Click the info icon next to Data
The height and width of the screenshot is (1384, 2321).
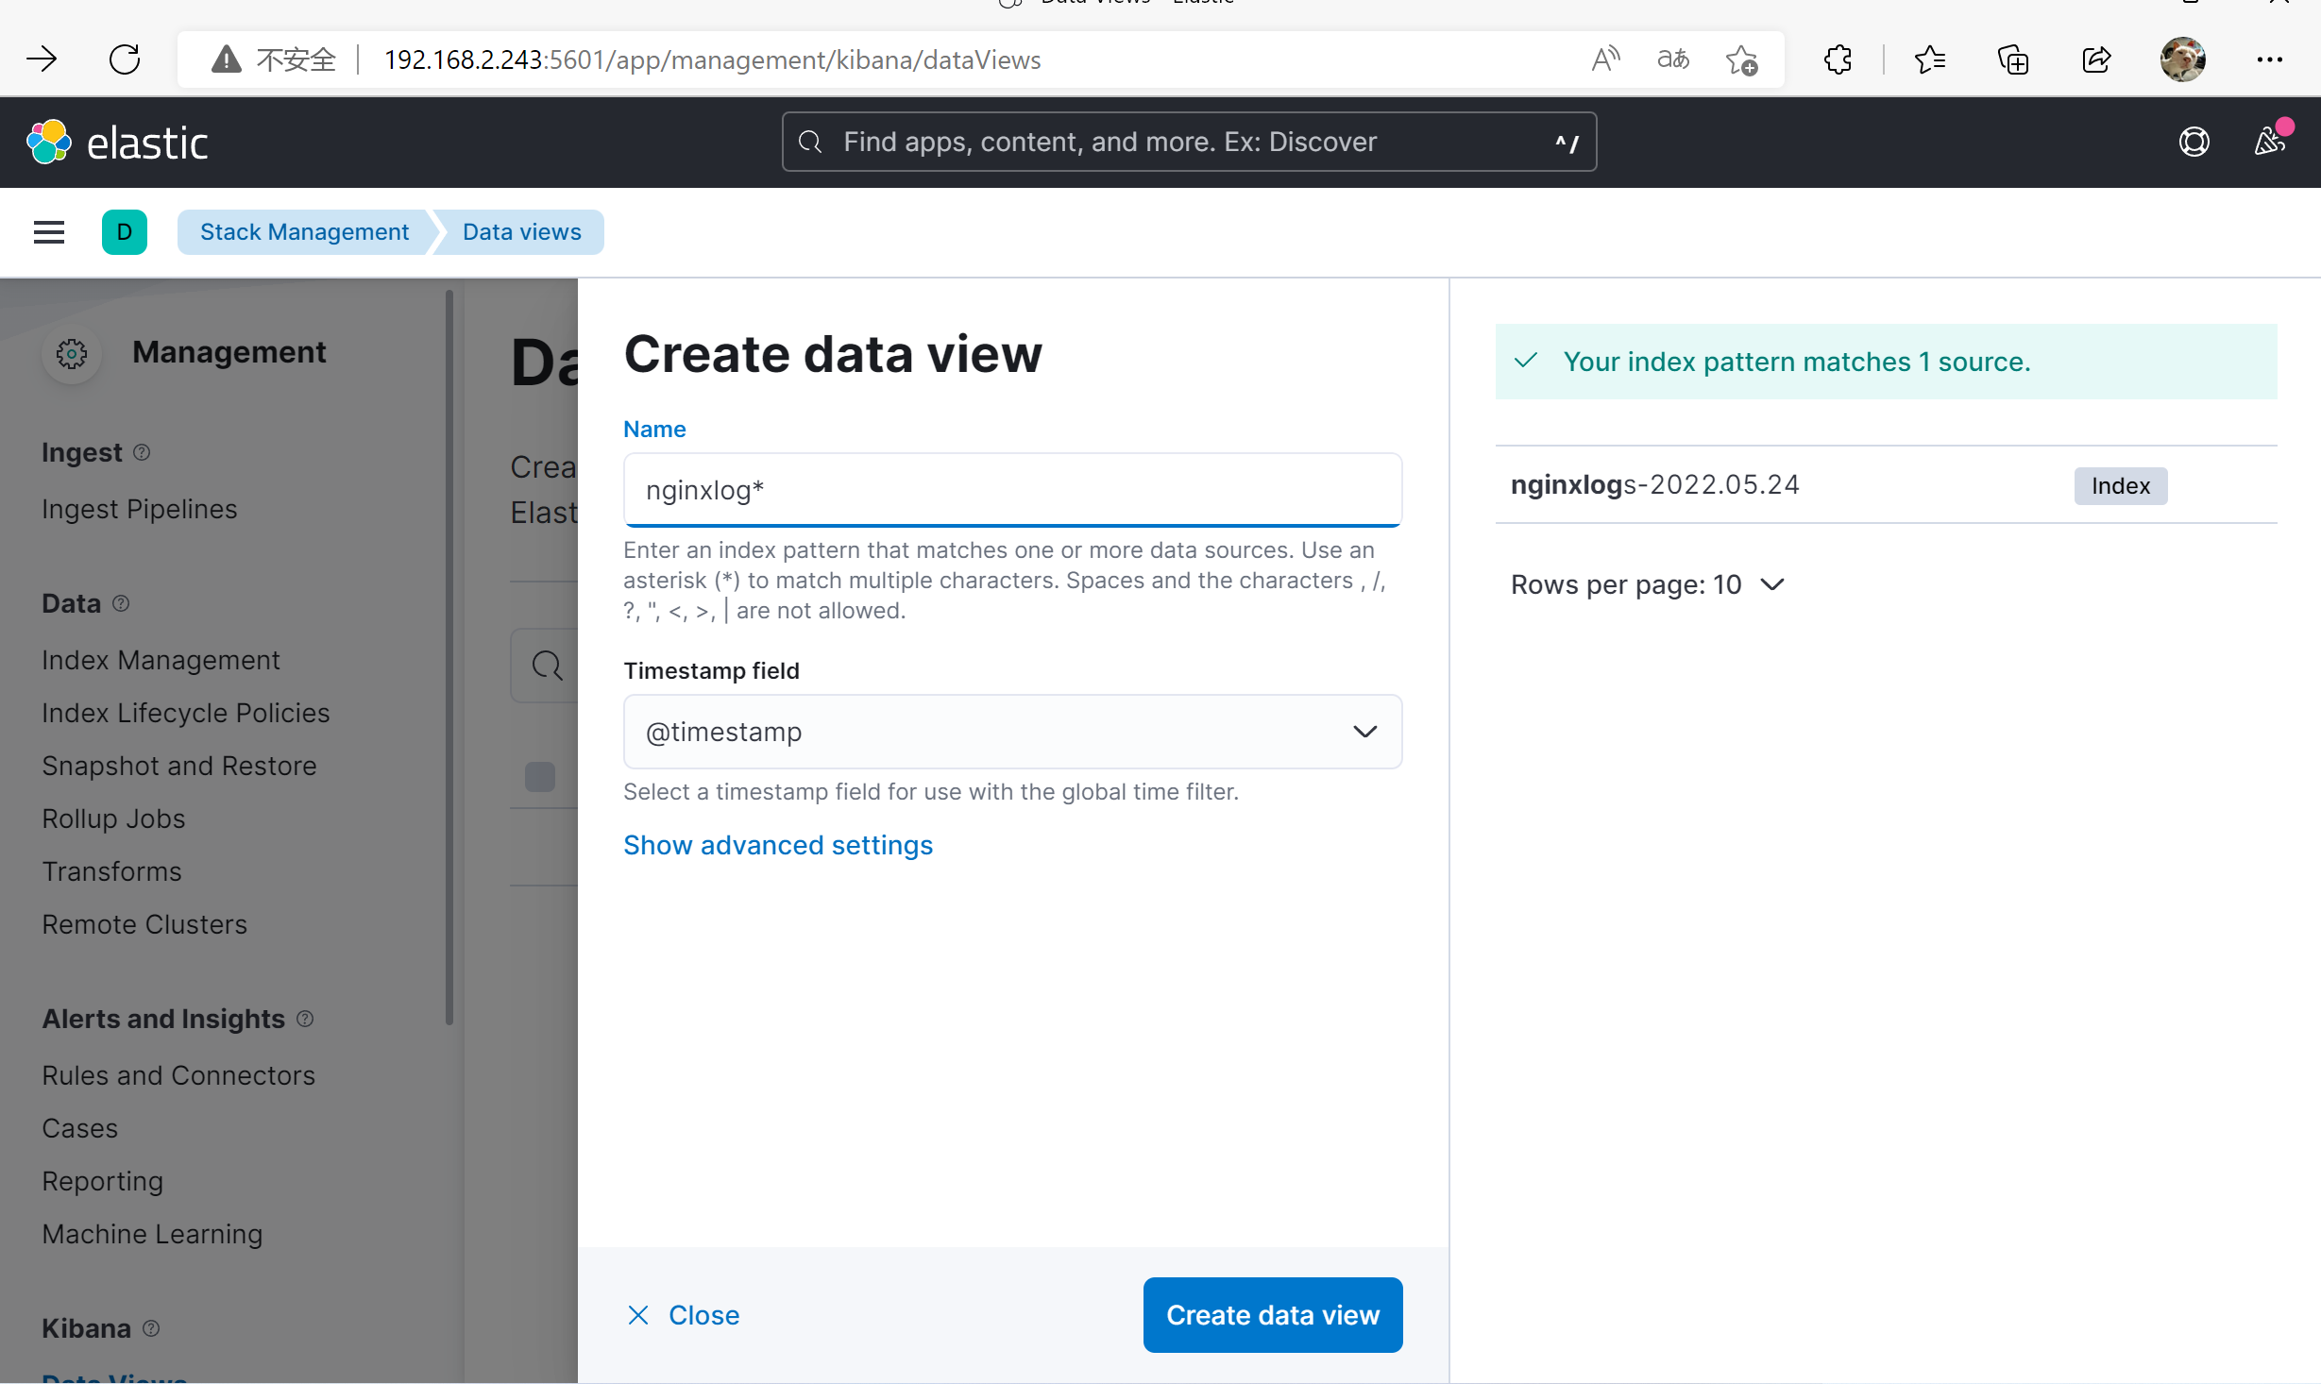pos(121,603)
